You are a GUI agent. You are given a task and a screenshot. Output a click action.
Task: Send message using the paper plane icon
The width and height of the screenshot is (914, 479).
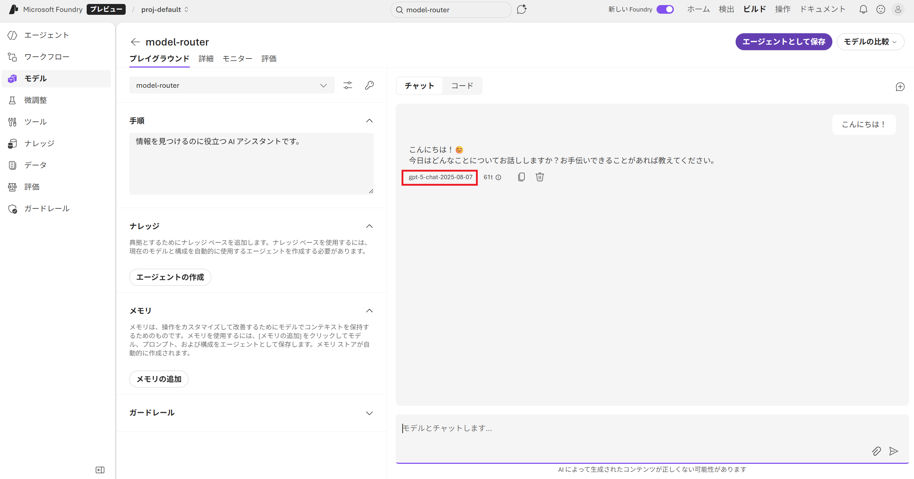click(893, 451)
